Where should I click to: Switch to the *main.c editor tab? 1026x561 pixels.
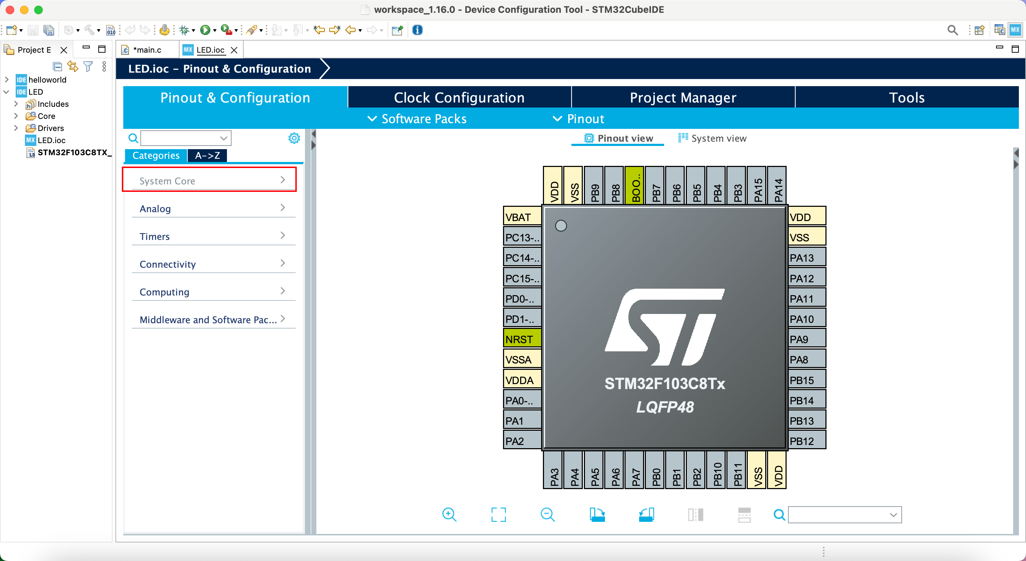pos(147,50)
